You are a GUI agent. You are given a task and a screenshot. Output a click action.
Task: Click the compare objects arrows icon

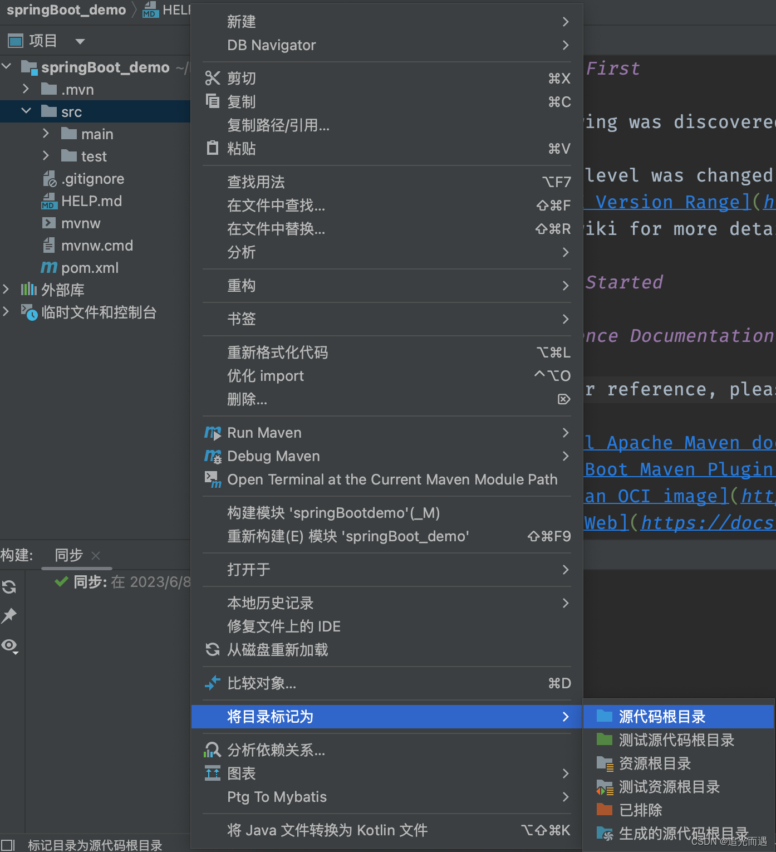213,683
